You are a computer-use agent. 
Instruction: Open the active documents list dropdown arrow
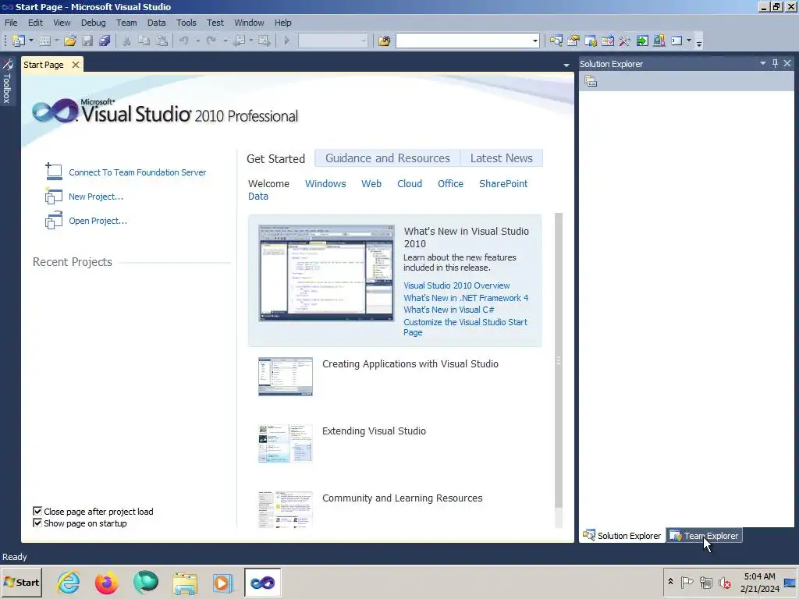coord(566,66)
